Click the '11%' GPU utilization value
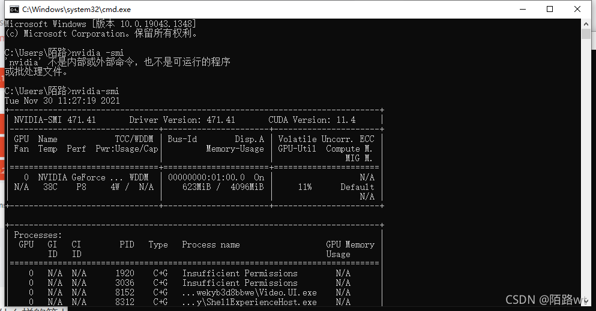Image resolution: width=596 pixels, height=311 pixels. pos(305,187)
